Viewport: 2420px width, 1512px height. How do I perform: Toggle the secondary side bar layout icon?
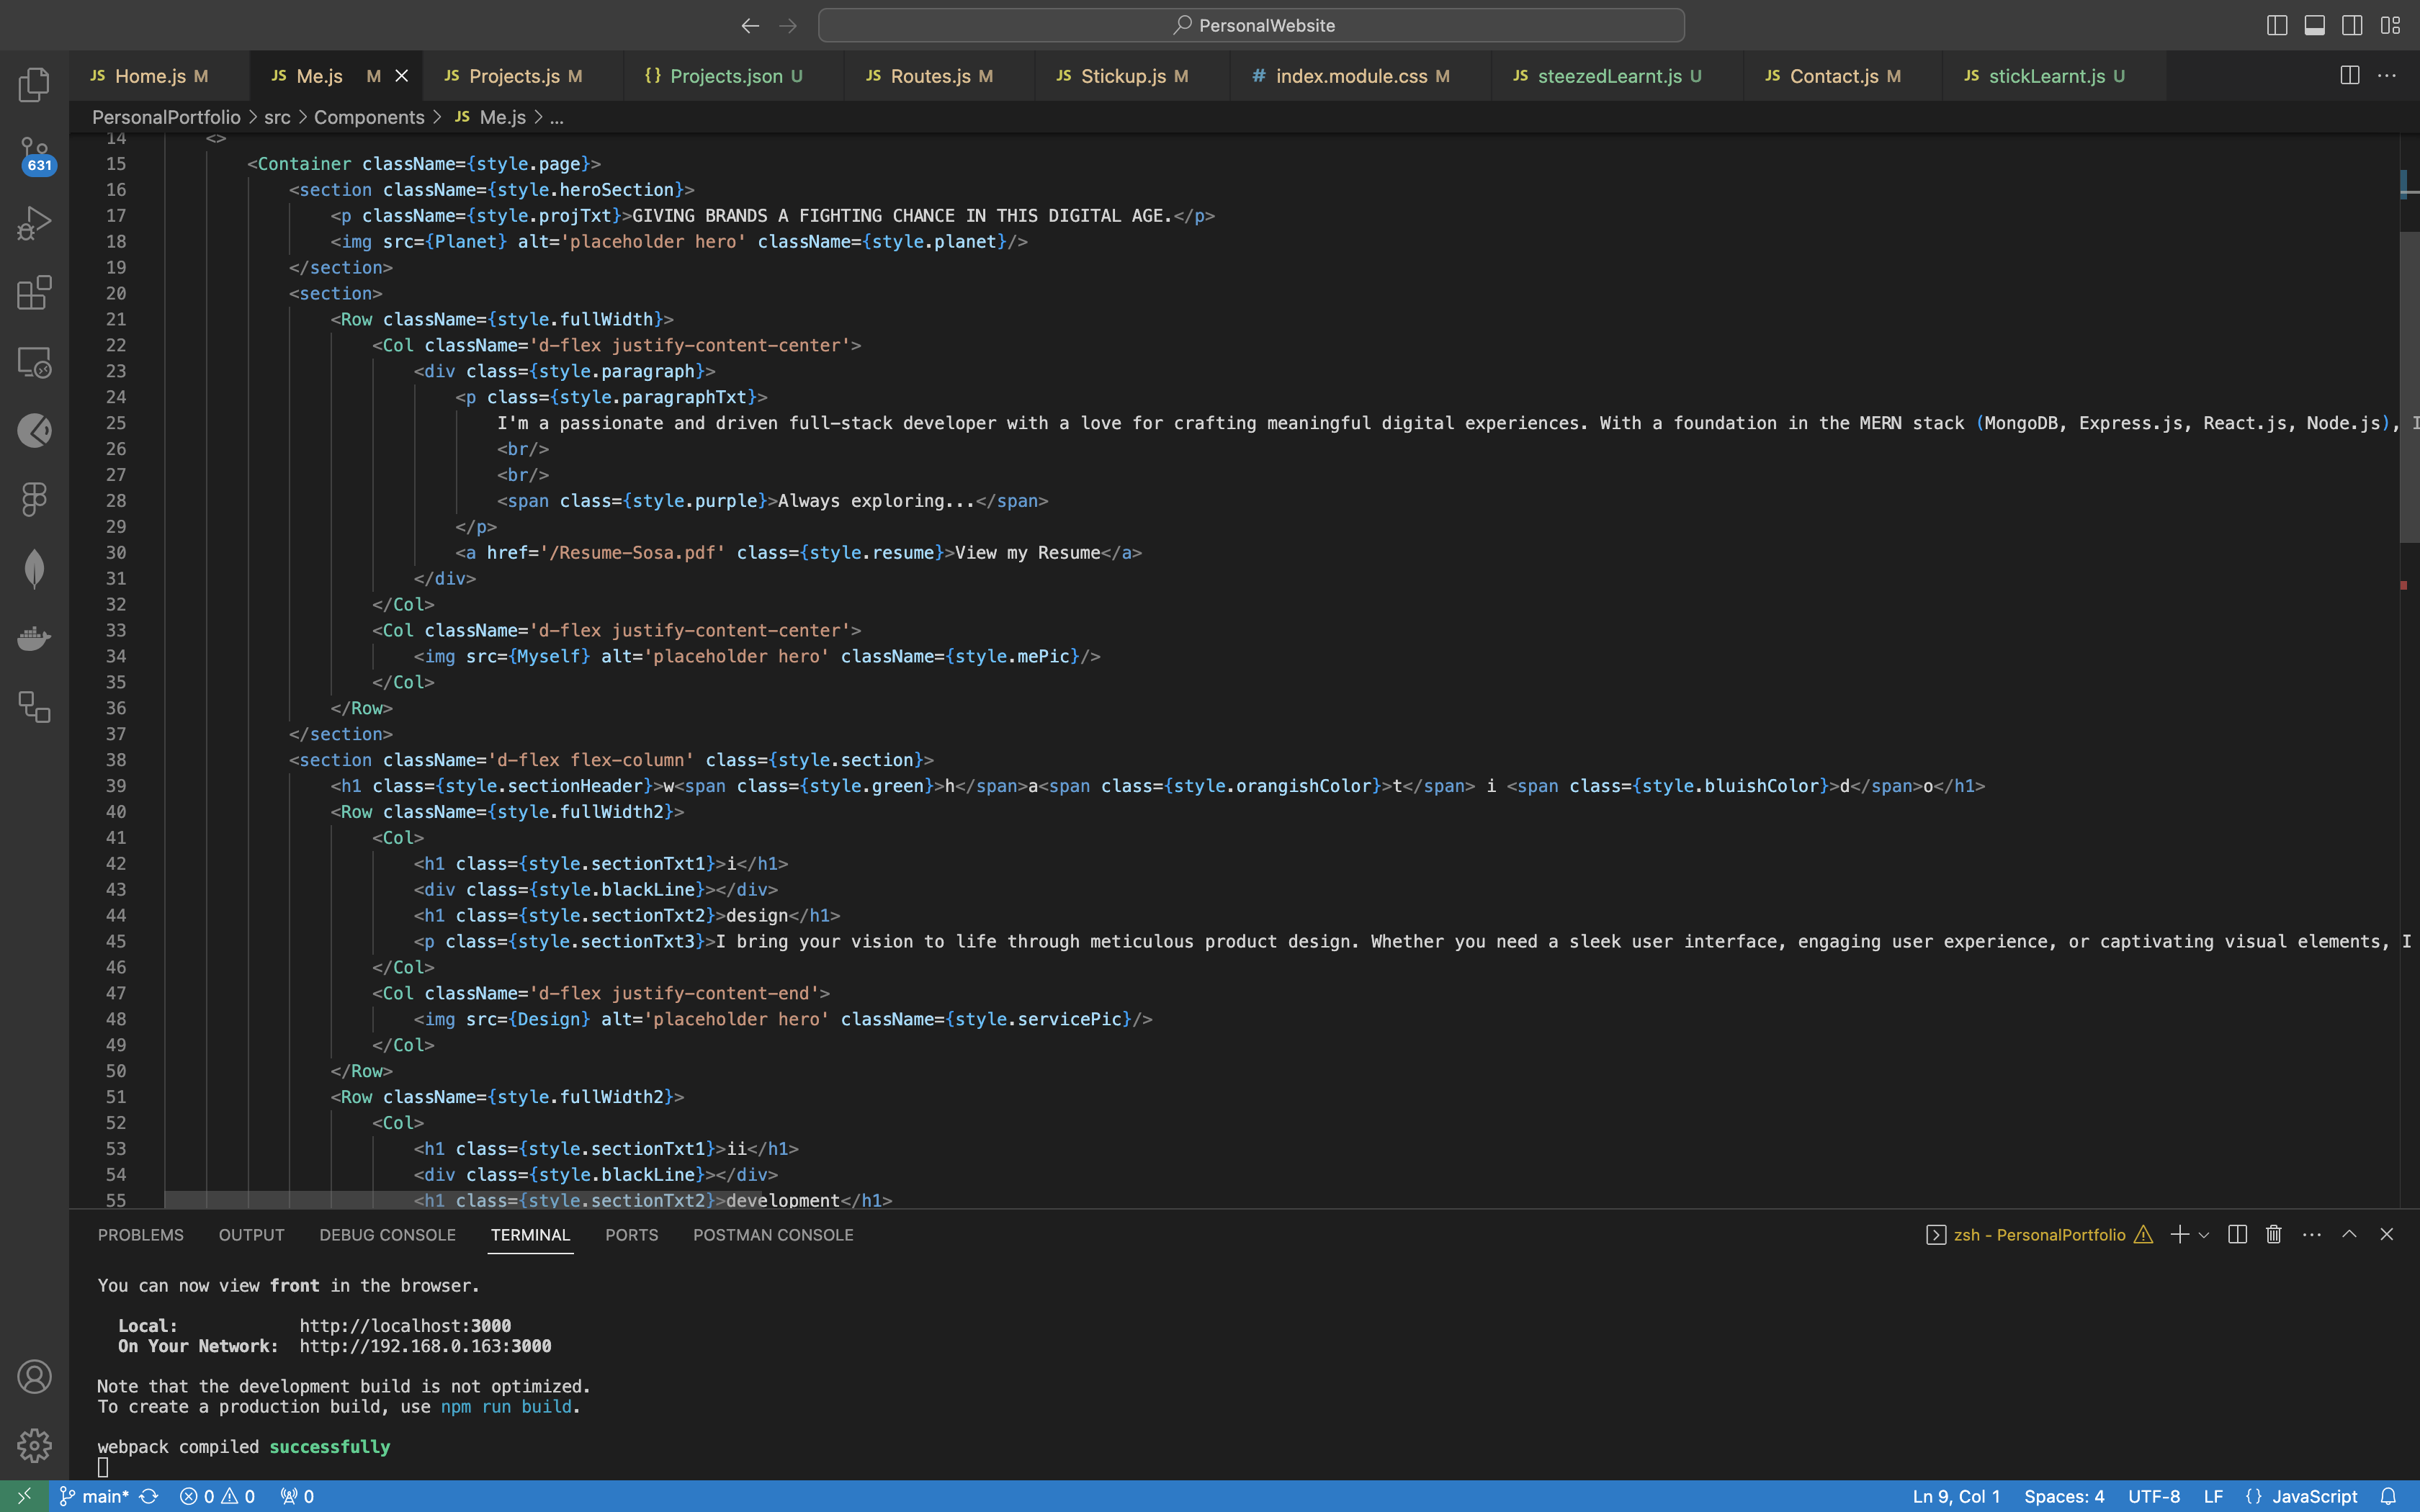click(x=2352, y=26)
